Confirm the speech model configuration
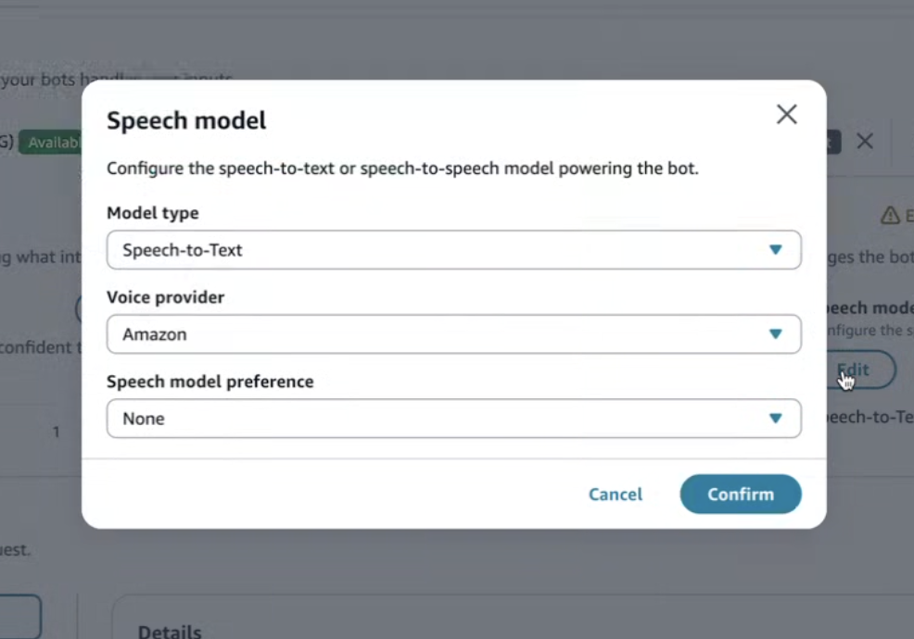Image resolution: width=914 pixels, height=639 pixels. (x=740, y=494)
